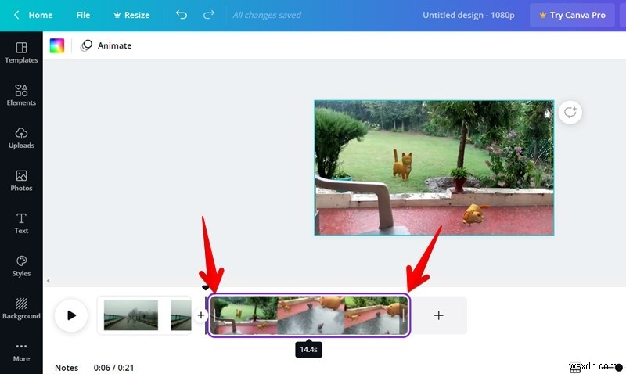Show More sidebar options
Screen dimensions: 626x374
pyautogui.click(x=21, y=352)
